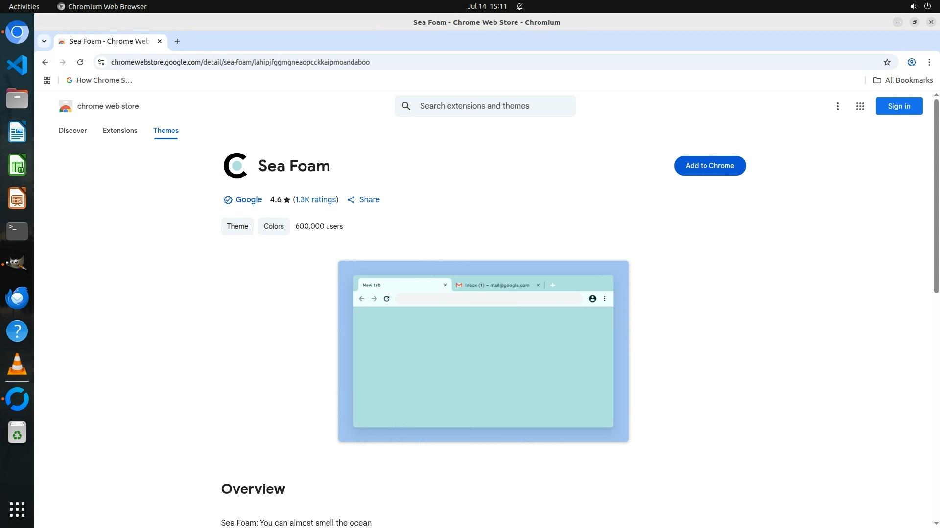
Task: Open the 1.3K ratings link
Action: tap(315, 199)
